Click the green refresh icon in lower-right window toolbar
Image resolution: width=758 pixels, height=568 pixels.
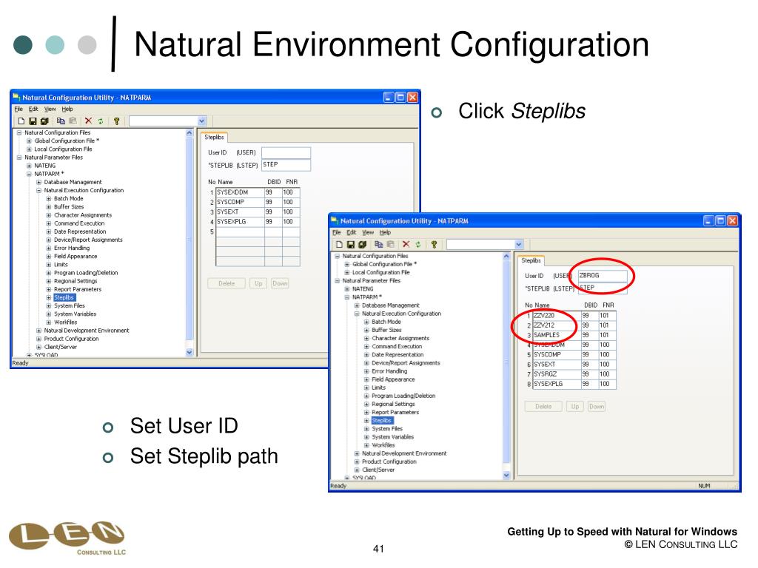coord(418,245)
